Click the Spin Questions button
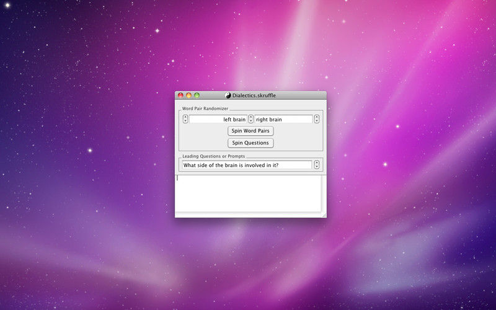The width and height of the screenshot is (496, 310). click(x=250, y=143)
